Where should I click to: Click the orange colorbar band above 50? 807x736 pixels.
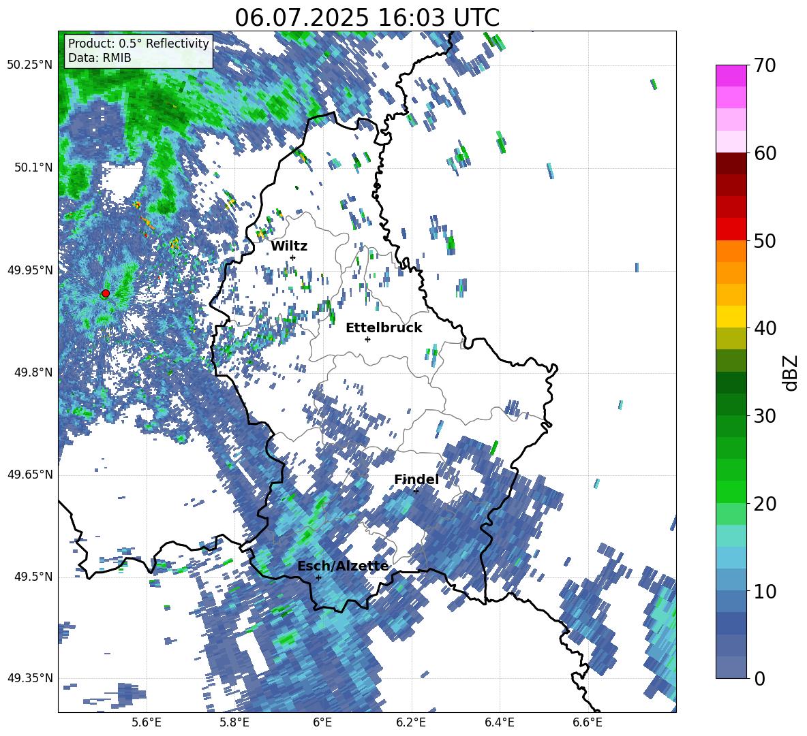731,251
